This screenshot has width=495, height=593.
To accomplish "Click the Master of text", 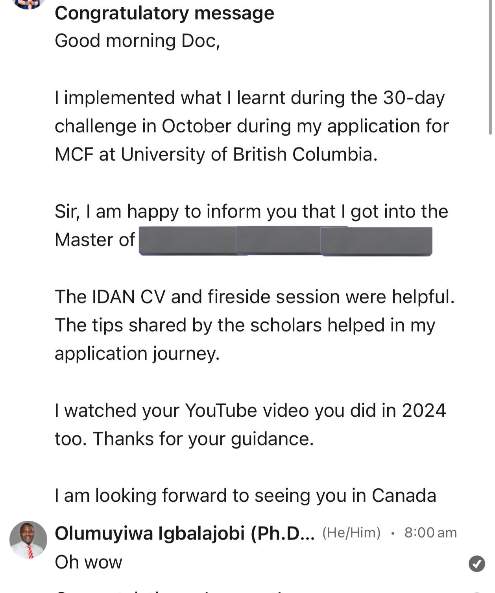I will (95, 240).
